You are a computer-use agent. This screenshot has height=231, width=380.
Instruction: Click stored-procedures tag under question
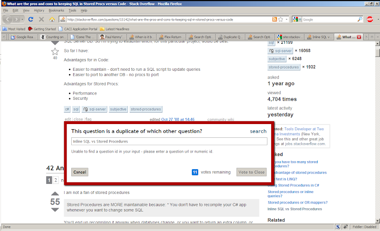(x=146, y=109)
